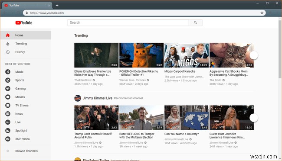The height and width of the screenshot is (161, 282).
Task: Open Trump Putin video thumbnail
Action: click(x=96, y=118)
